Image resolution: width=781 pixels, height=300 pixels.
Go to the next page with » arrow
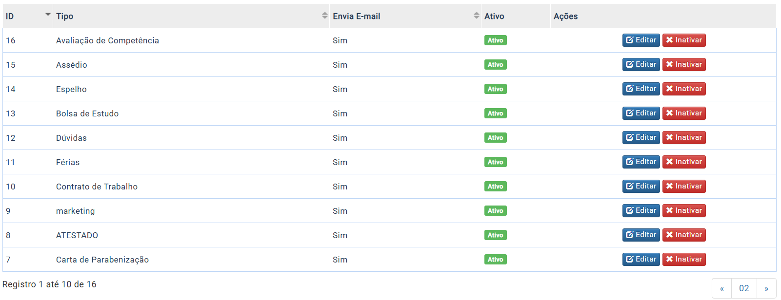[x=766, y=288]
